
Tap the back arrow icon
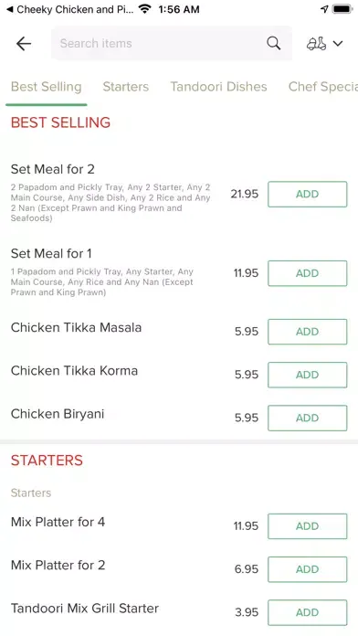[x=24, y=43]
